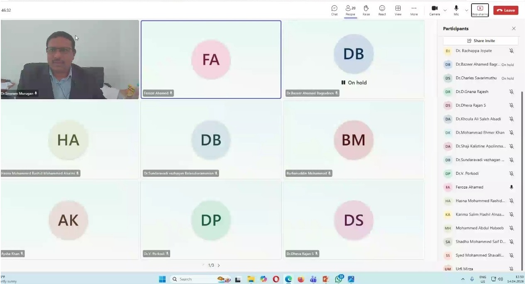Leave the meeting
This screenshot has width=525, height=284.
[505, 10]
